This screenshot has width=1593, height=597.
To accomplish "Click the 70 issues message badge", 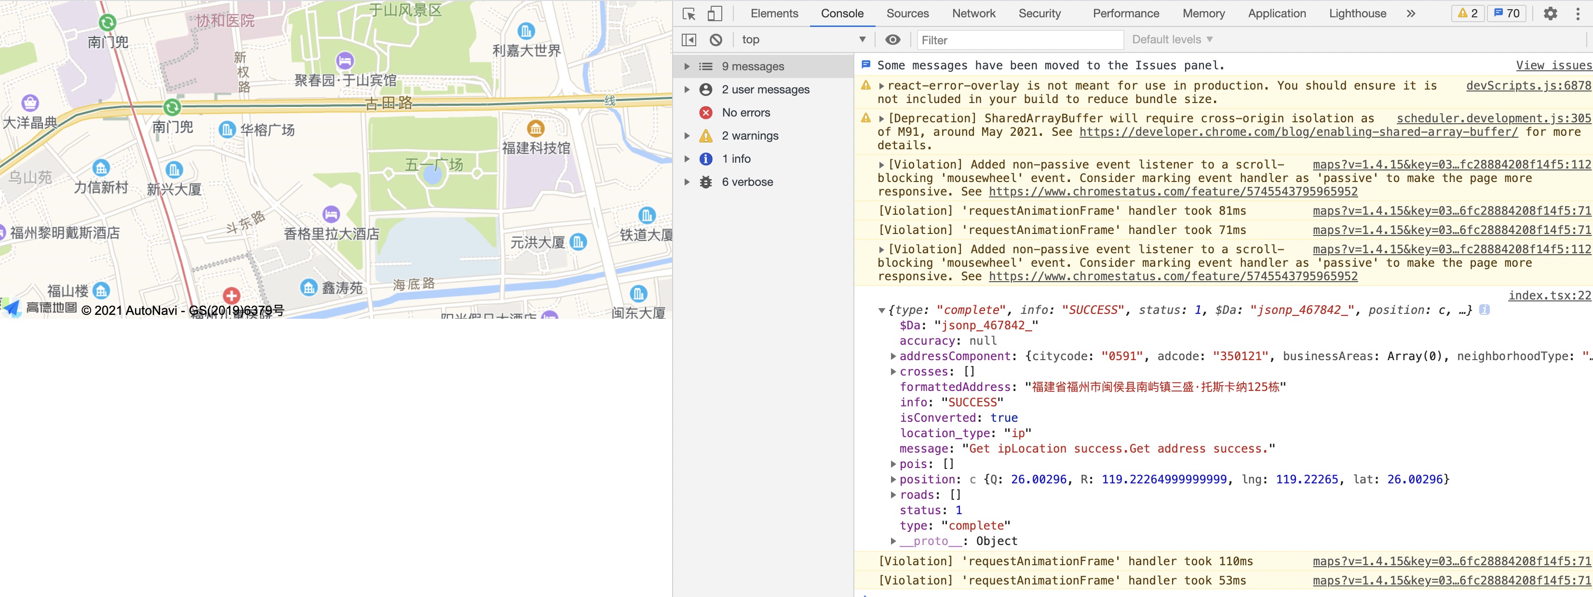I will (1506, 13).
